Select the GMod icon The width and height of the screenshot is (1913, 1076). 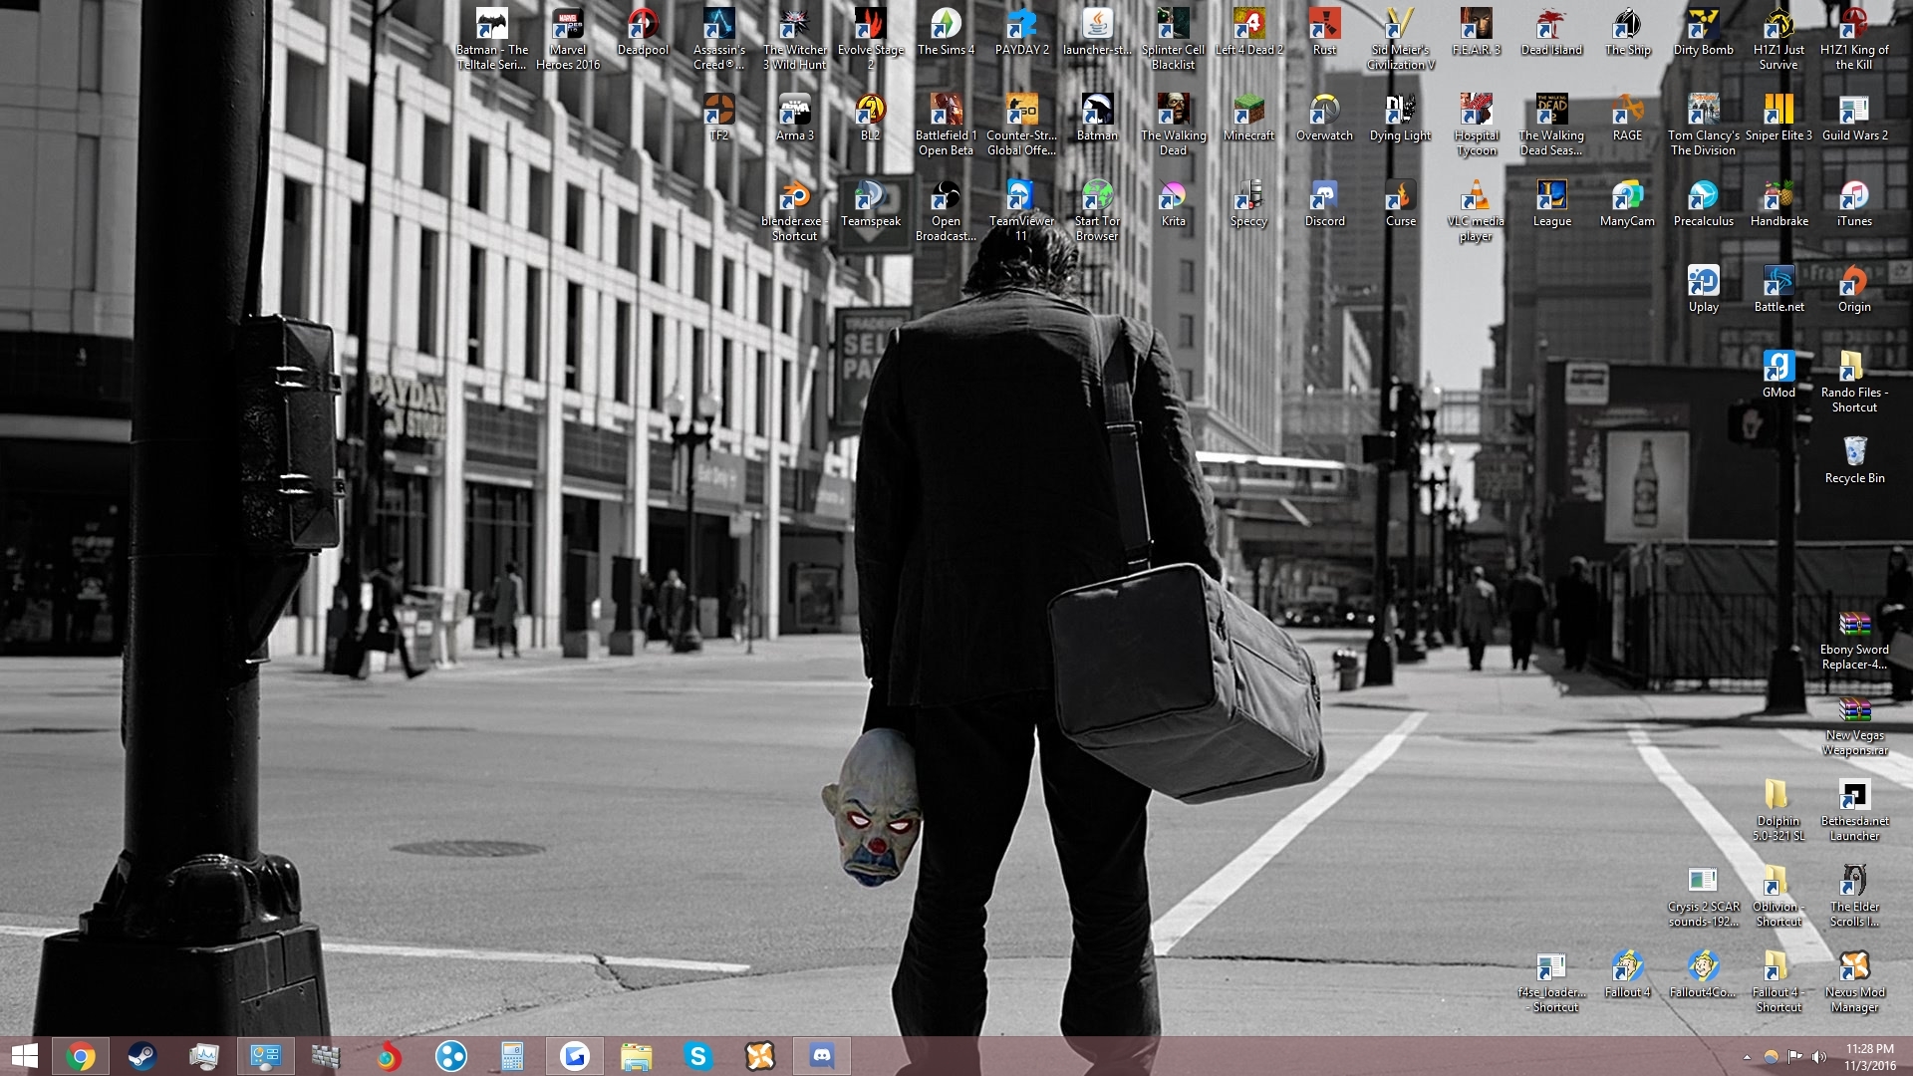coord(1778,376)
